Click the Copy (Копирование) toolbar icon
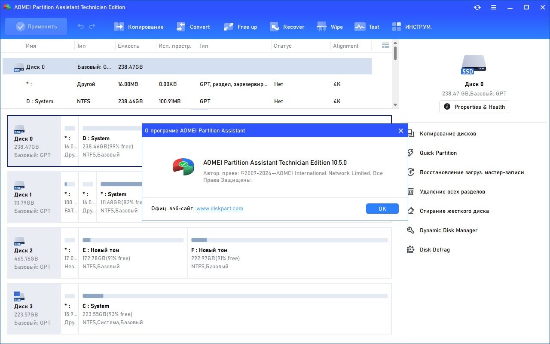The width and height of the screenshot is (550, 344). tap(119, 27)
